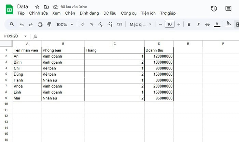
Task: Open the text color picker
Action: tap(216, 25)
